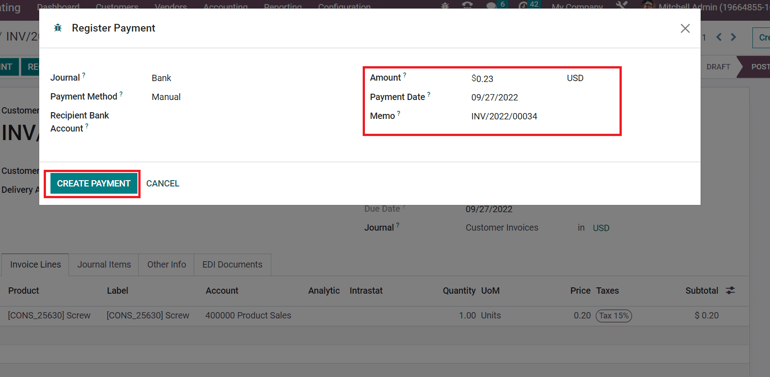
Task: Click the 400000 Product Sales account cell
Action: pos(248,315)
